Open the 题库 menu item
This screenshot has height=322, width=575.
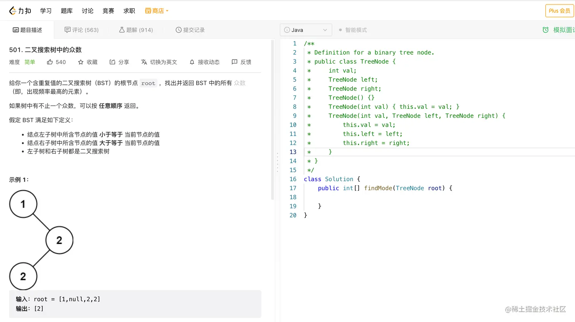[x=67, y=11]
